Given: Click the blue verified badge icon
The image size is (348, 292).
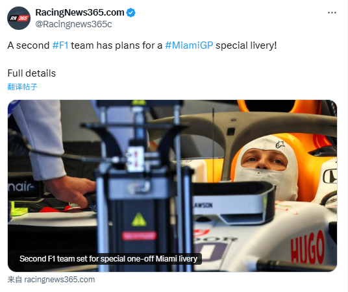Looking at the screenshot, I should [x=130, y=12].
